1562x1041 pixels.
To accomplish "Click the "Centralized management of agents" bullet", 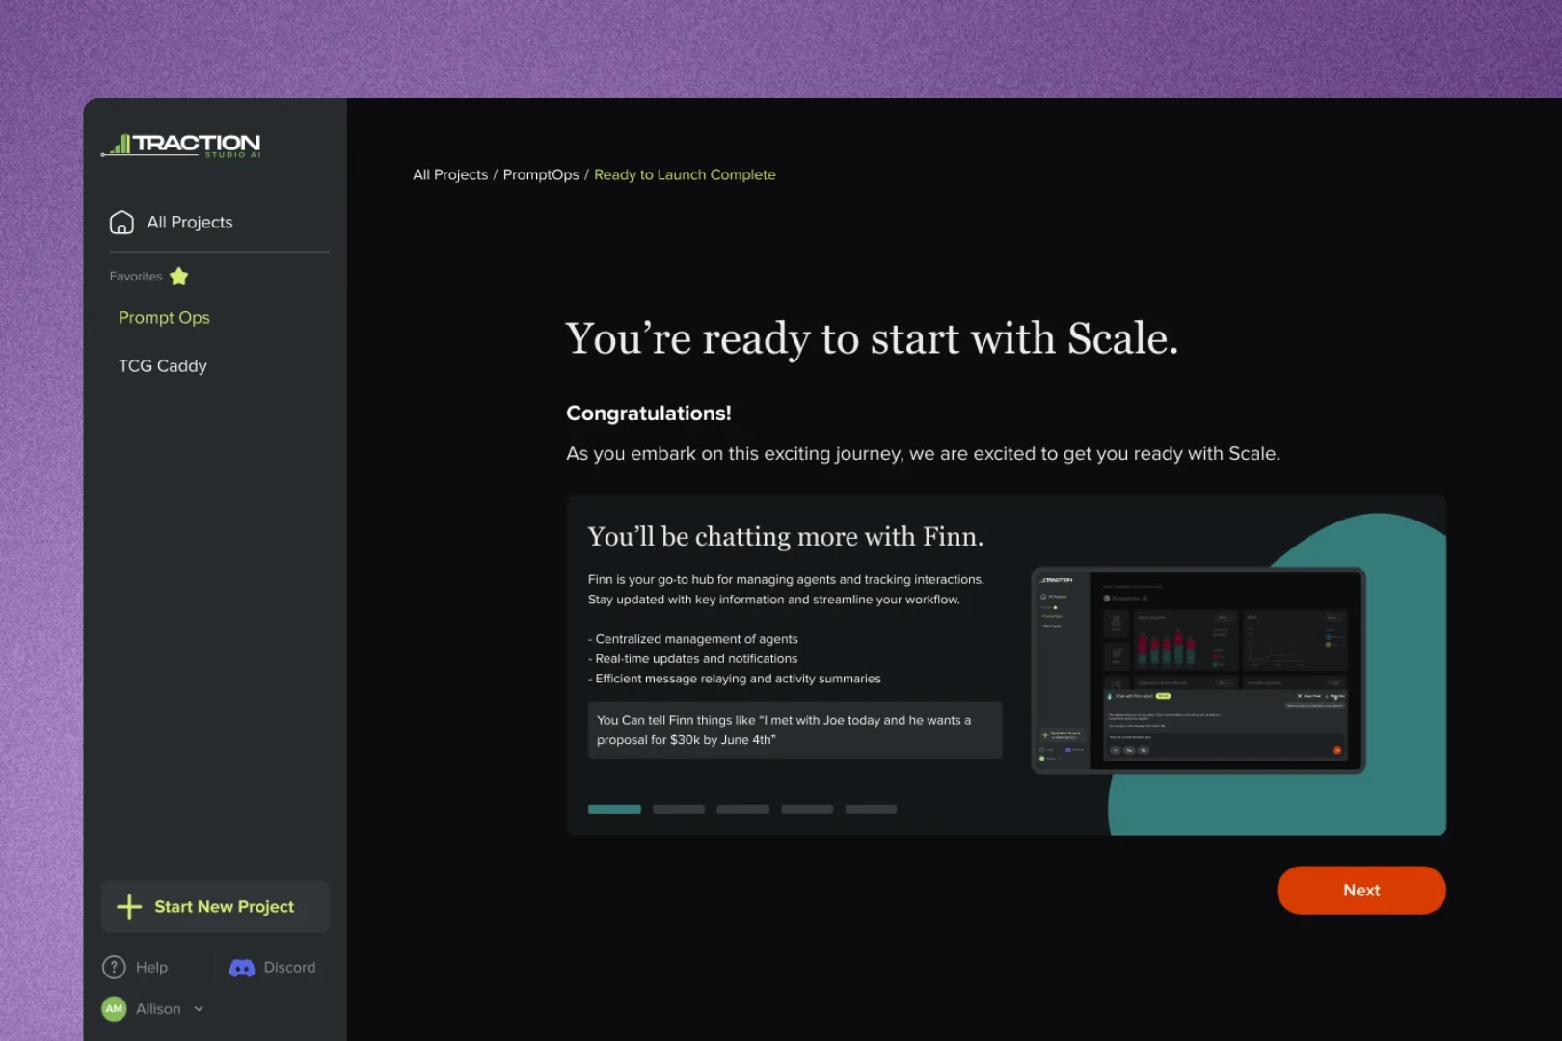I will click(x=693, y=639).
